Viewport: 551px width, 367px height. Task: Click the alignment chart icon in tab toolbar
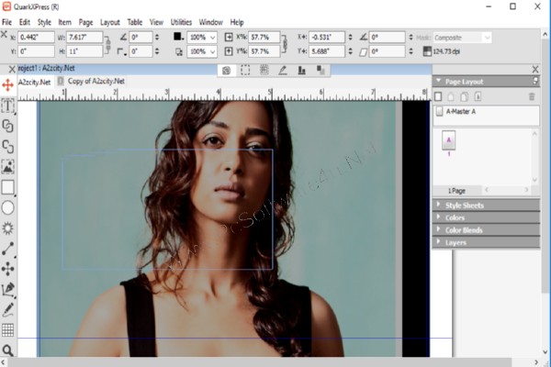coord(301,71)
